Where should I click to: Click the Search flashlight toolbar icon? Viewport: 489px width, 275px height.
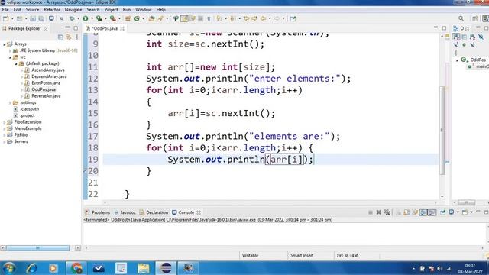point(160,18)
